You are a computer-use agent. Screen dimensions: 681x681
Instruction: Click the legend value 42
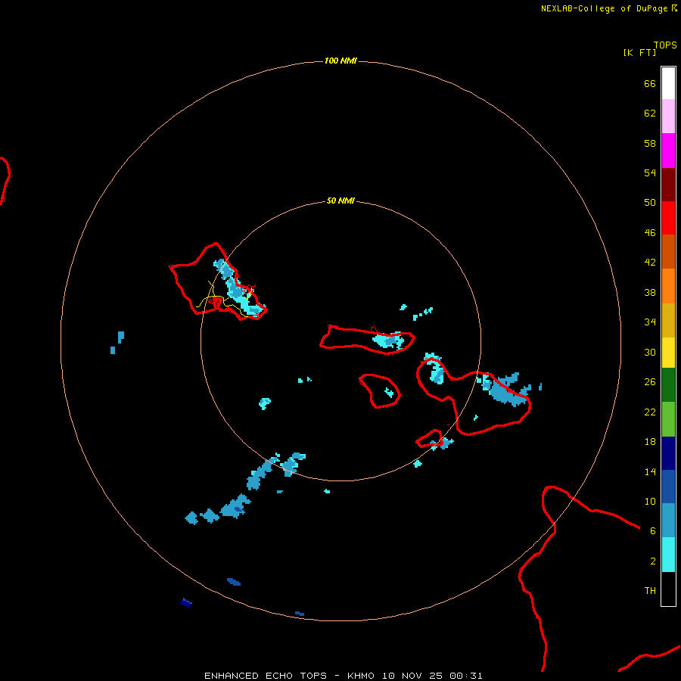(650, 263)
